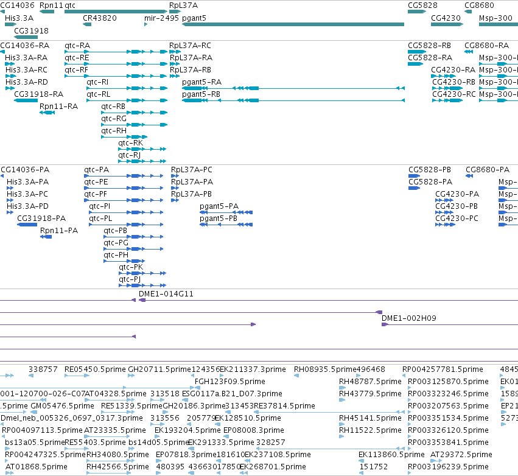This screenshot has width=518, height=476.
Task: Click the FGH123F09.5prime EST label
Action: [x=230, y=382]
